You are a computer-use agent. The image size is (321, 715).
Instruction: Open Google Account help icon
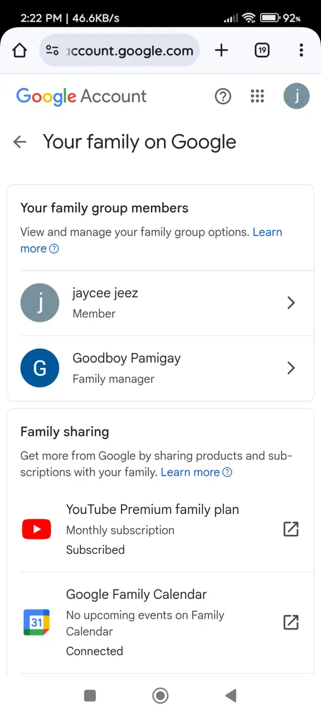(223, 96)
